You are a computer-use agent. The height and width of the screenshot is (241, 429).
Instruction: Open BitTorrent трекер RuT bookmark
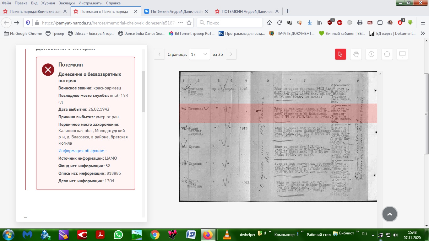coord(192,34)
